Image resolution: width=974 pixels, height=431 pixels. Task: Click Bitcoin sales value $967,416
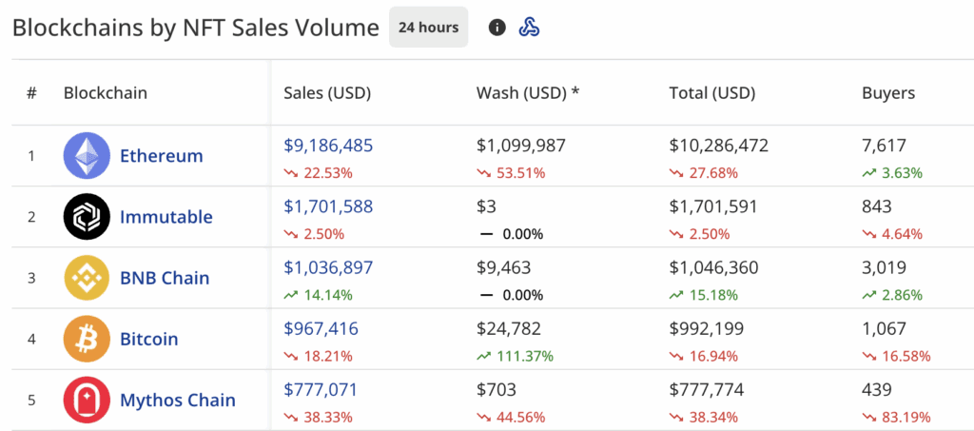(x=321, y=328)
